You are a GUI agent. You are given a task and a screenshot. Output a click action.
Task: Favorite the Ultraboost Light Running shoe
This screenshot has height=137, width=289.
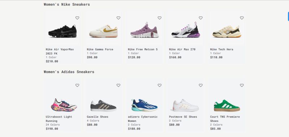pyautogui.click(x=77, y=85)
